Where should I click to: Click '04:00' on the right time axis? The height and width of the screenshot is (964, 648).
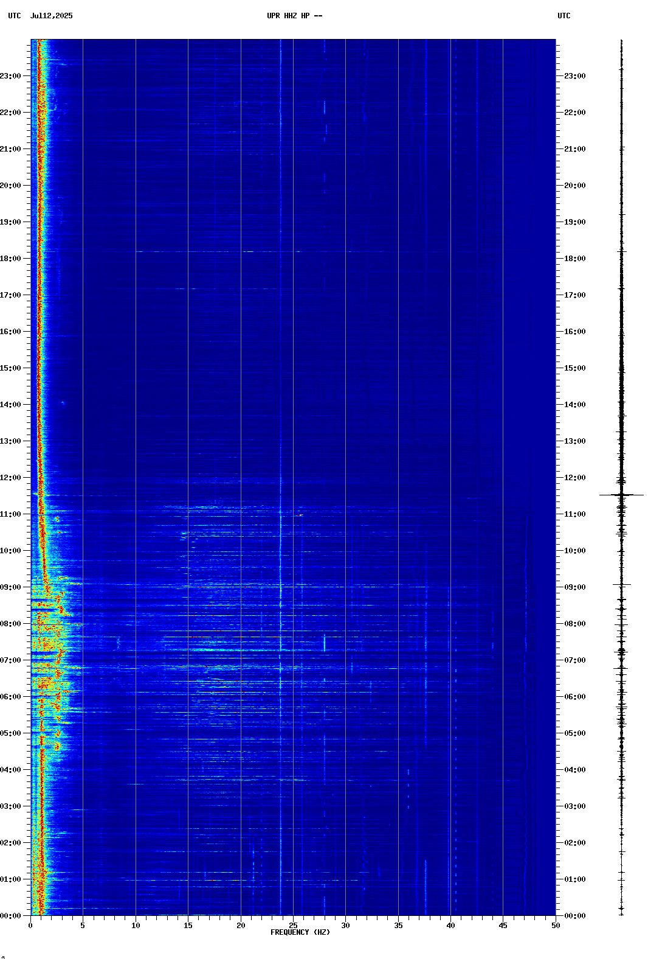click(x=575, y=770)
